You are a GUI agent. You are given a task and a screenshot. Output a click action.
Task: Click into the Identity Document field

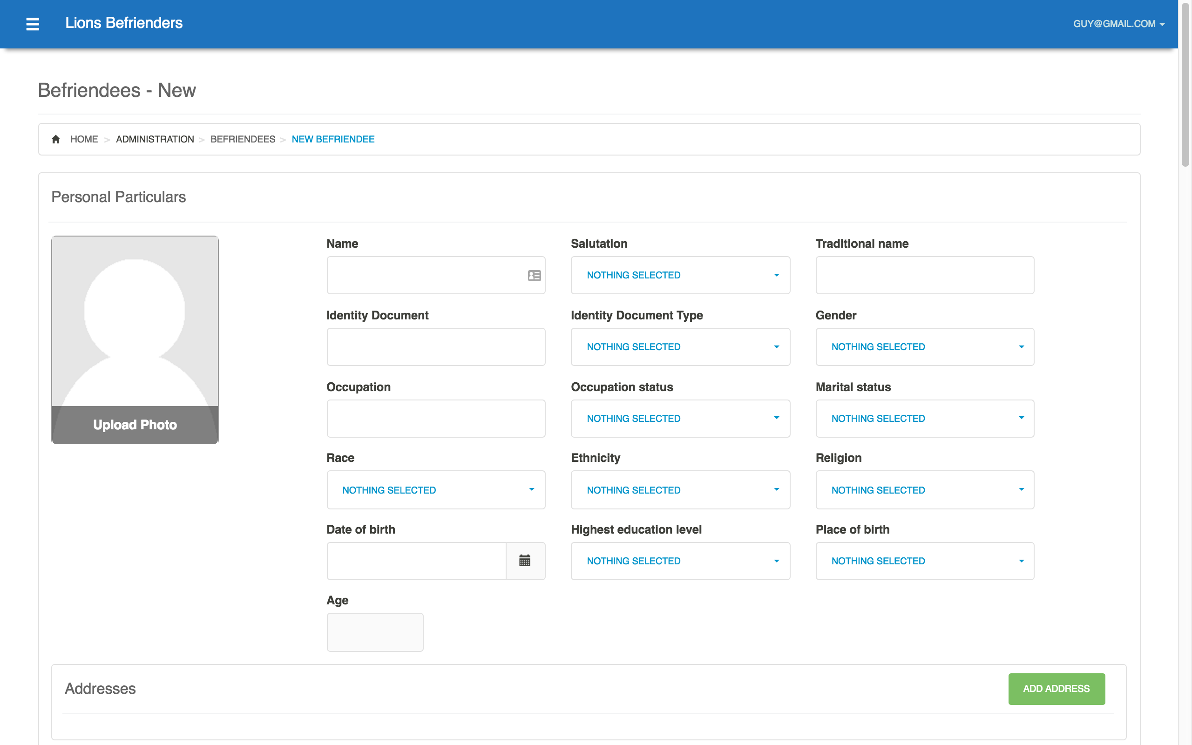(436, 347)
